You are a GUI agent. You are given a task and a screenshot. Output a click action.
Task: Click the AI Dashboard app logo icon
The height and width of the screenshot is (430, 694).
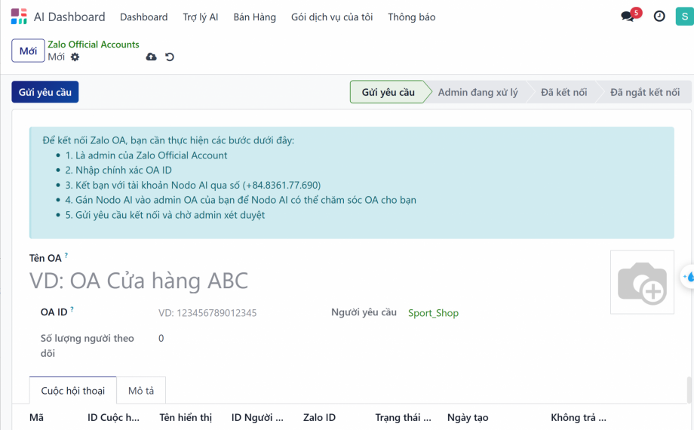(19, 17)
